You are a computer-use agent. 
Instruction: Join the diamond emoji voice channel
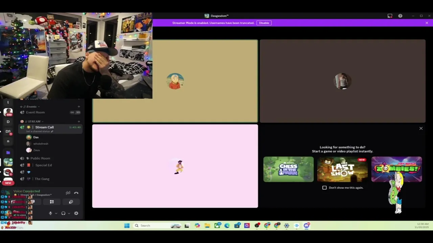(51, 172)
